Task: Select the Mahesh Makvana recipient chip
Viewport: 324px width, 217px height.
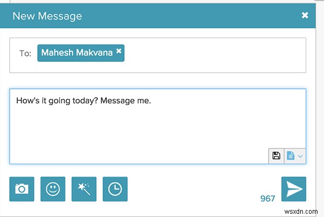Action: (x=76, y=53)
